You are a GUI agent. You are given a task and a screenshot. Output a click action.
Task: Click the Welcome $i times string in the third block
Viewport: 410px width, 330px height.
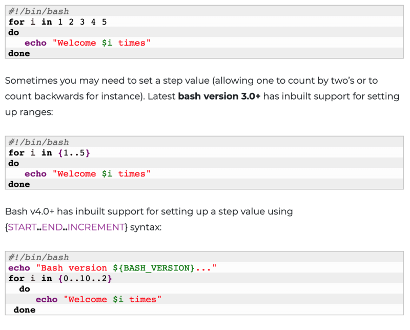coord(113,299)
